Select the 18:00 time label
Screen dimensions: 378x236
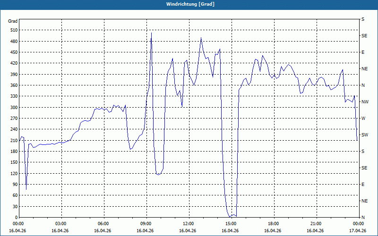point(273,224)
